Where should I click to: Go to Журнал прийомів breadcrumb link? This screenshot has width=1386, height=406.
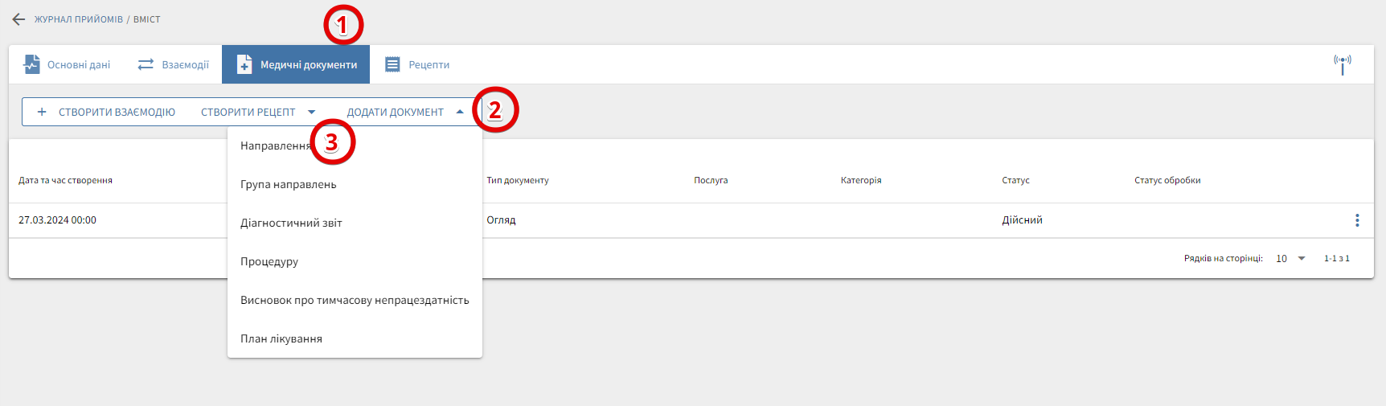tap(78, 19)
